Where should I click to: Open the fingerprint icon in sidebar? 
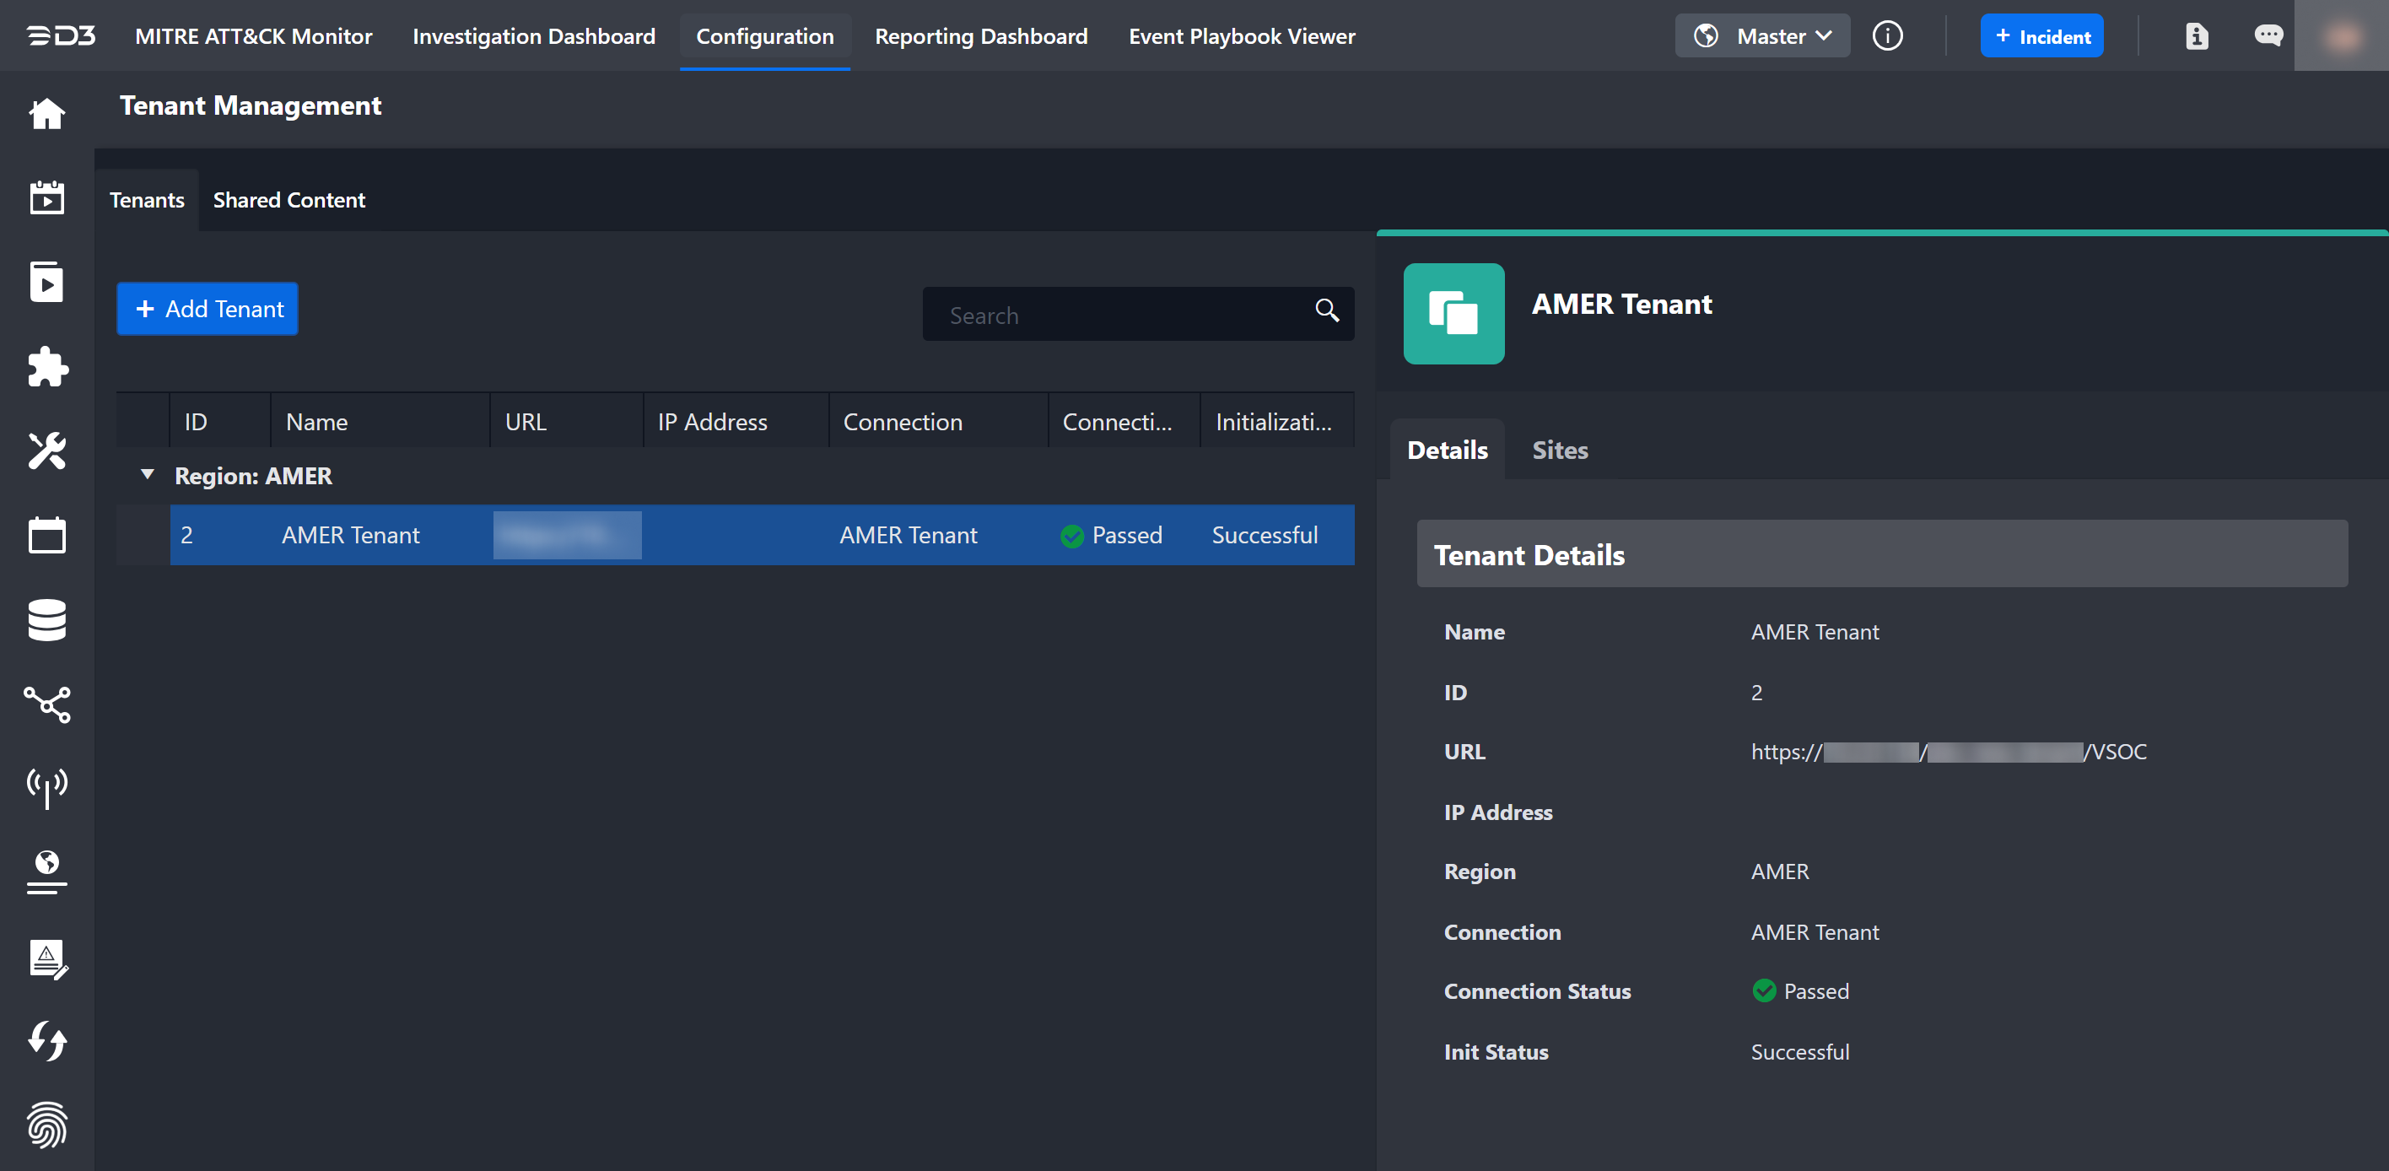46,1124
